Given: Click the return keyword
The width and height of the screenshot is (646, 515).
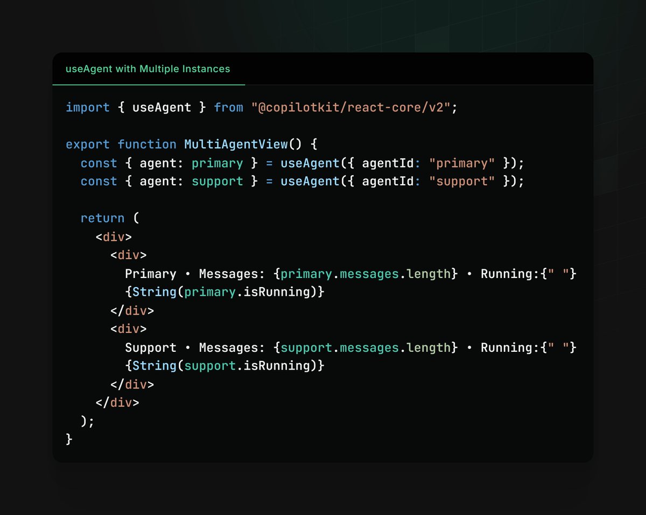Looking at the screenshot, I should click(102, 218).
